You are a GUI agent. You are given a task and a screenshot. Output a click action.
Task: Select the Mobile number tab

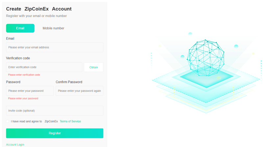pyautogui.click(x=53, y=28)
